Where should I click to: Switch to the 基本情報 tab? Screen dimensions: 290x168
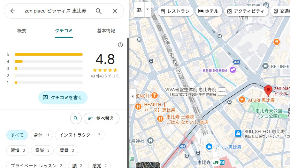tap(106, 31)
